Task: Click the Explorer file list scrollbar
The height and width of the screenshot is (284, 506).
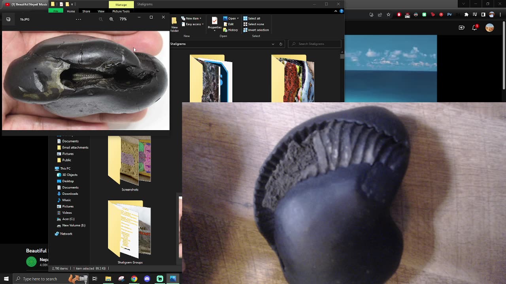Action: [342, 56]
